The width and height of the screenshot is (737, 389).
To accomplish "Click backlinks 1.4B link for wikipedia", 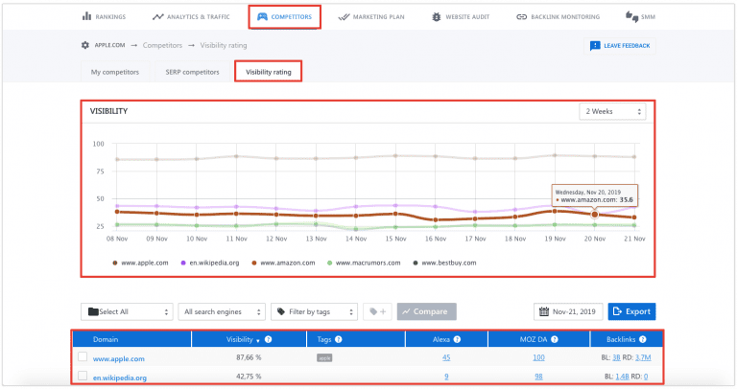I will pyautogui.click(x=622, y=377).
